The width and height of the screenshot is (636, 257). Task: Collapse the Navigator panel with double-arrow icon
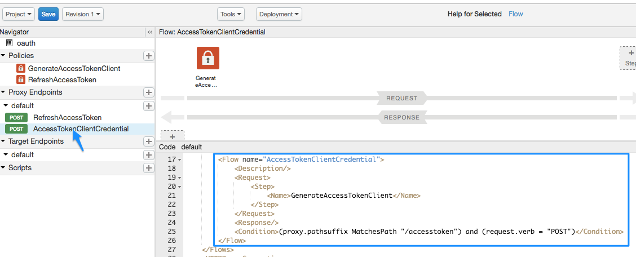(150, 33)
